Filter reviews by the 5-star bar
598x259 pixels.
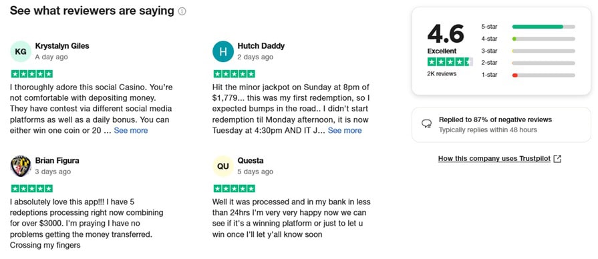543,27
